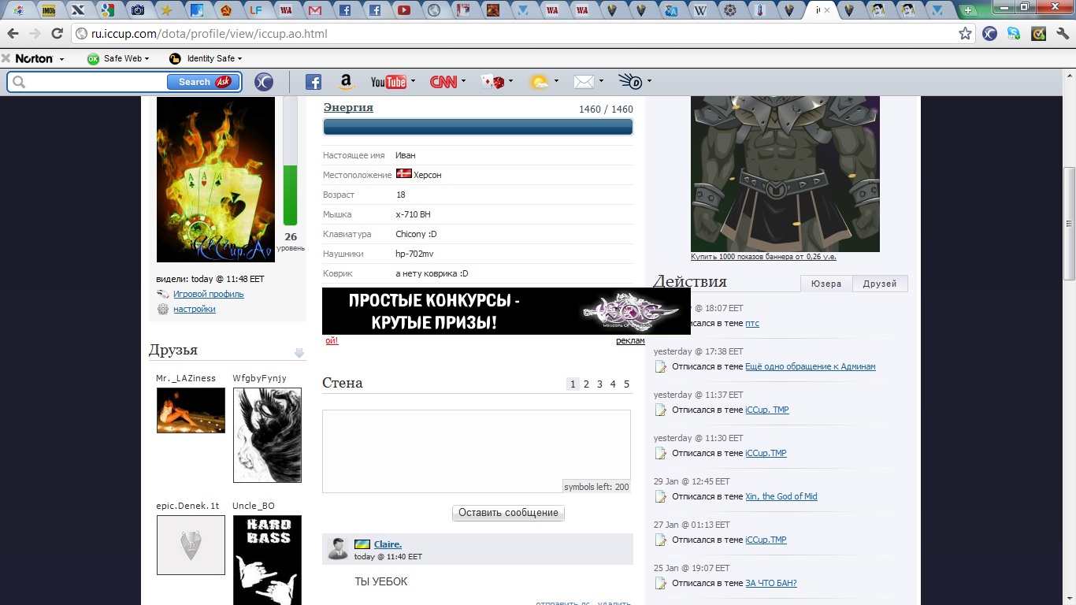Click the armored warrior banner image
Image resolution: width=1076 pixels, height=605 pixels.
click(785, 174)
